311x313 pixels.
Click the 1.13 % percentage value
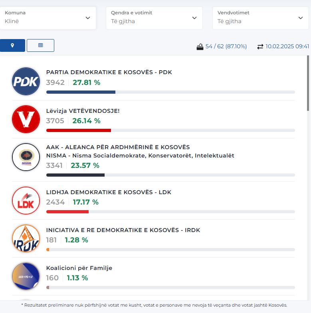point(77,278)
